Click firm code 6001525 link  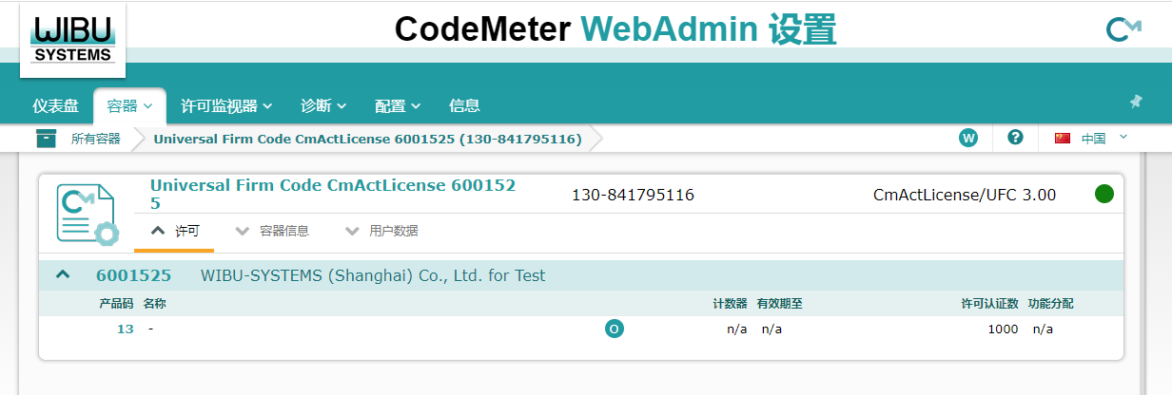134,275
